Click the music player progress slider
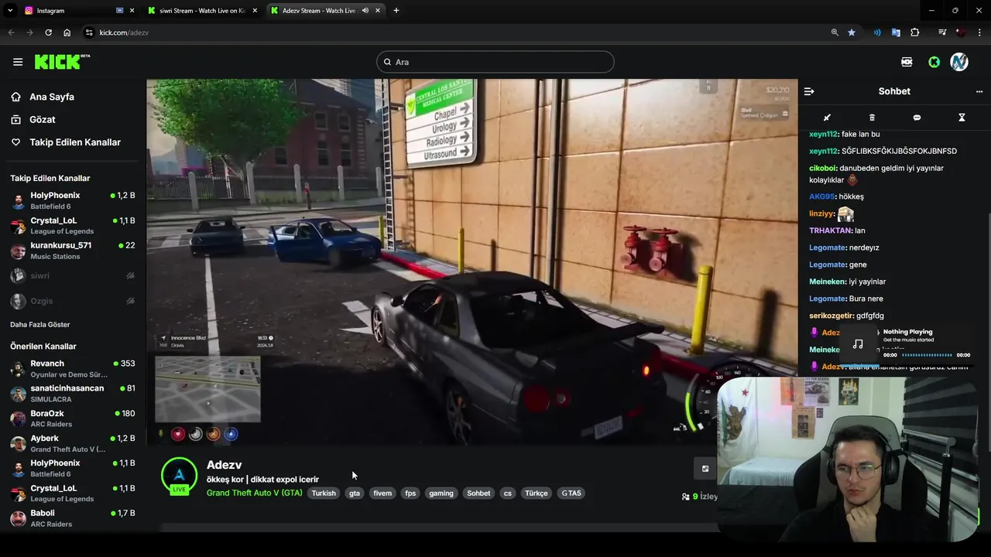The height and width of the screenshot is (557, 991). [928, 355]
